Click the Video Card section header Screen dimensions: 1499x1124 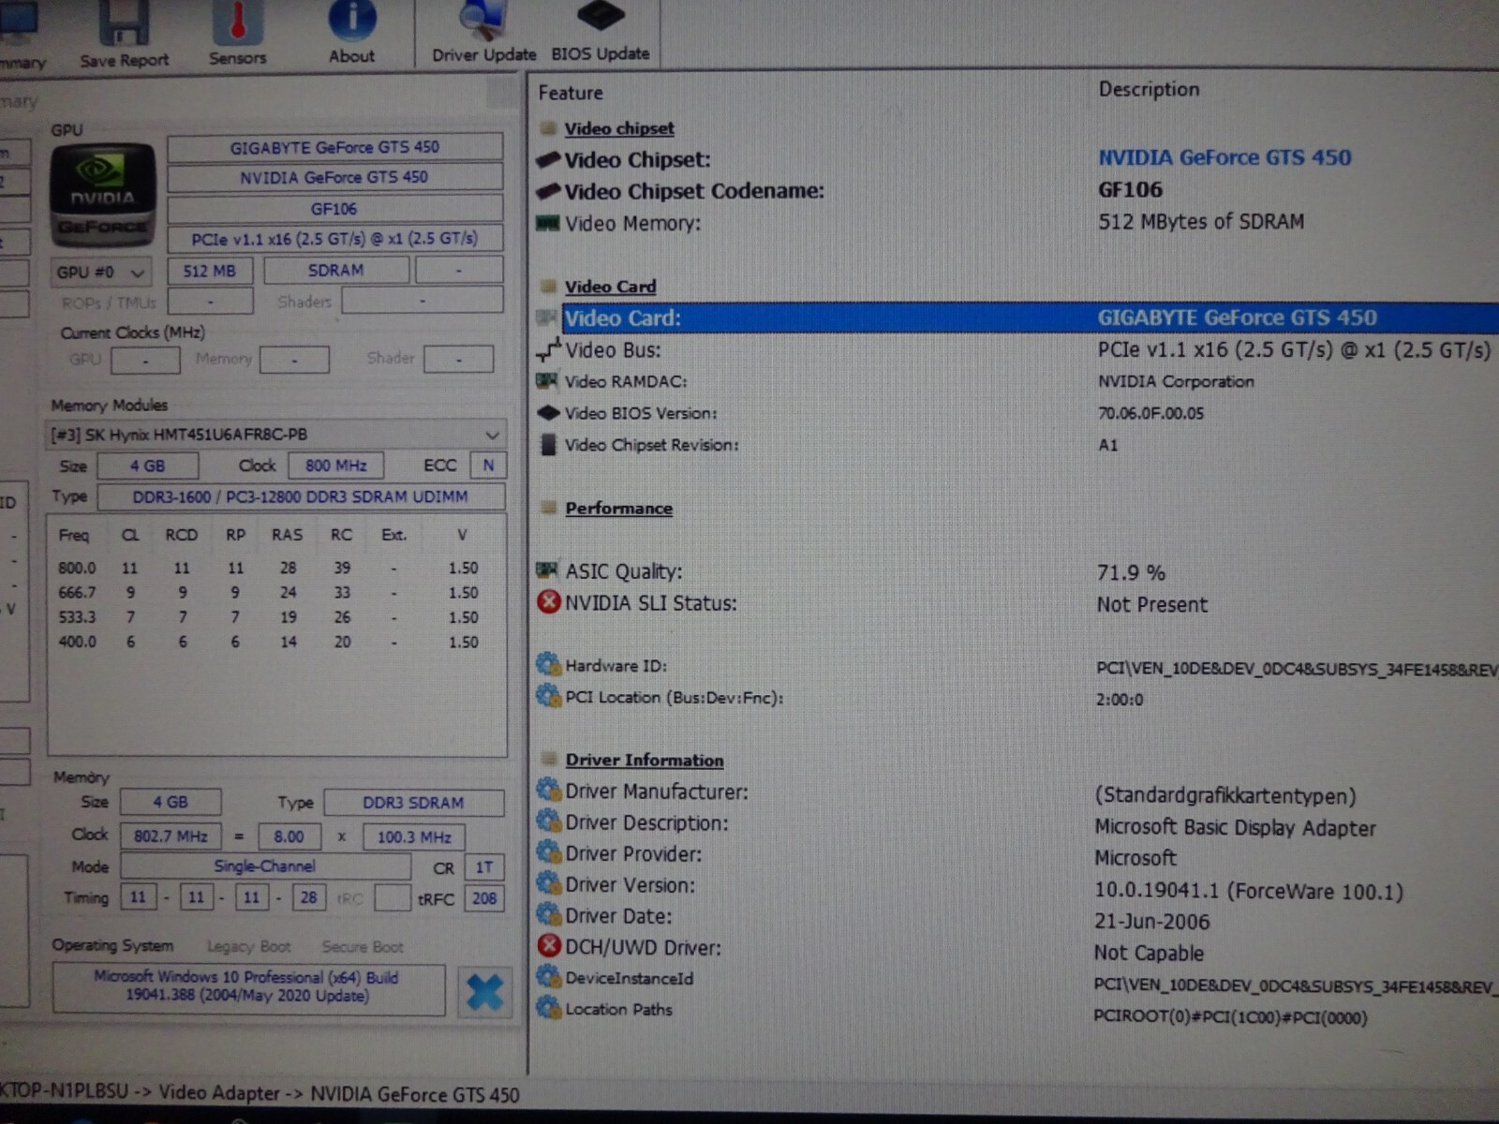(610, 287)
